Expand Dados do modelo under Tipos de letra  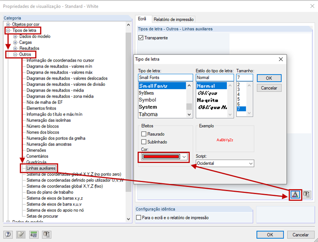(15, 36)
